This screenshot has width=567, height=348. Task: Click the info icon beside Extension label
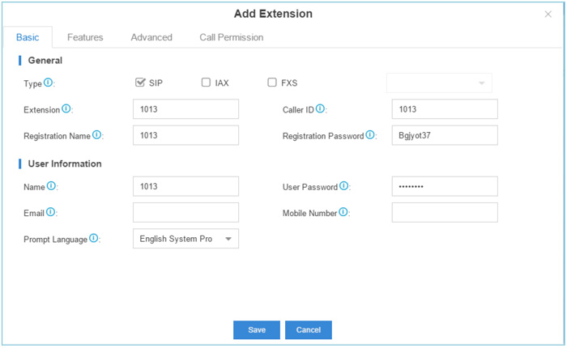pos(66,108)
